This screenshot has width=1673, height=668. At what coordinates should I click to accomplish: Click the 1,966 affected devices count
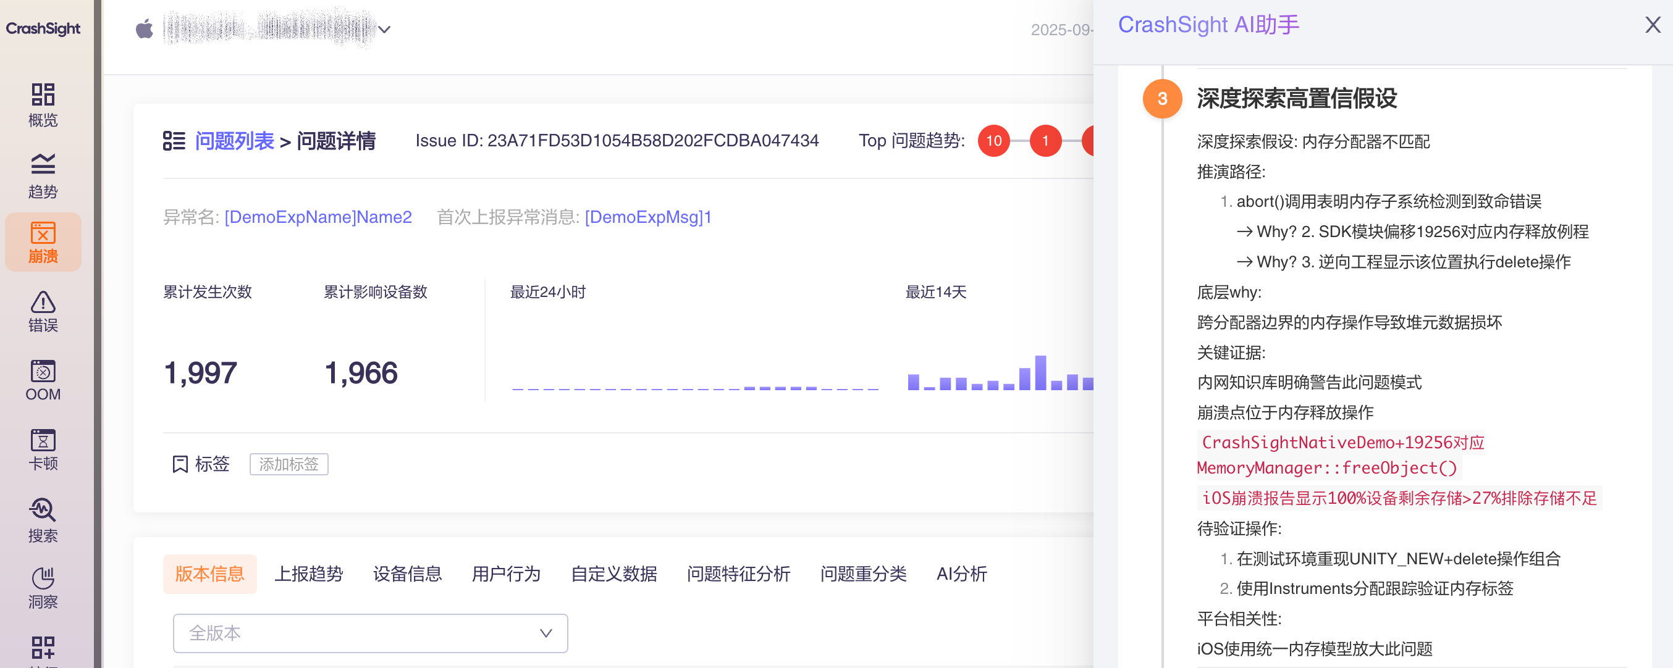coord(361,374)
